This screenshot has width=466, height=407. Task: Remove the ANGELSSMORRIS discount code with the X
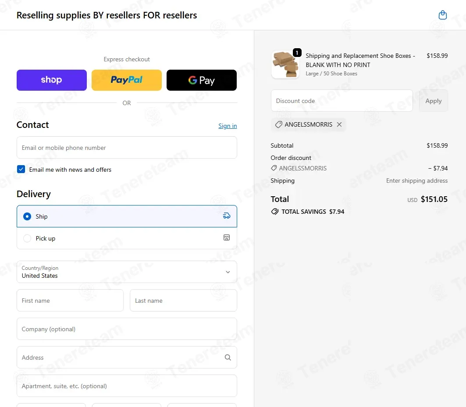point(339,124)
